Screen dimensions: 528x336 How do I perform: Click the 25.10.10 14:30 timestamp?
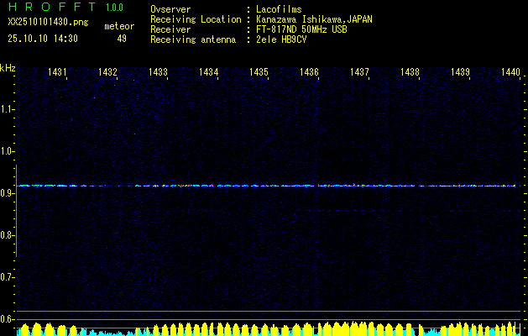click(x=43, y=38)
